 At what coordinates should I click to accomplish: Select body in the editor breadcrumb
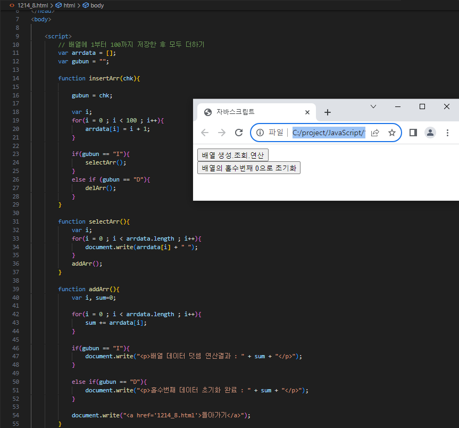tap(97, 5)
